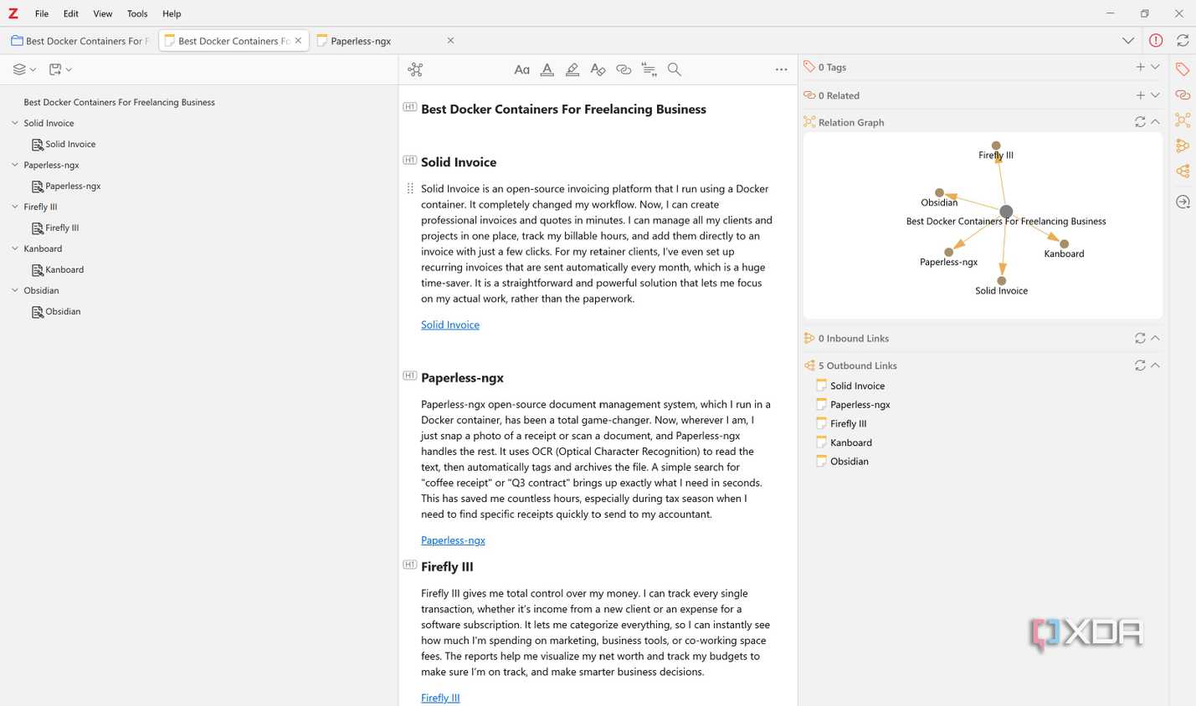Collapse the Firefly III tree node

(14, 207)
